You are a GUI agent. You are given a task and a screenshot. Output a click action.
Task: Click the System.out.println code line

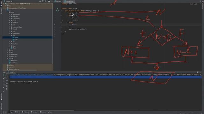(77, 29)
